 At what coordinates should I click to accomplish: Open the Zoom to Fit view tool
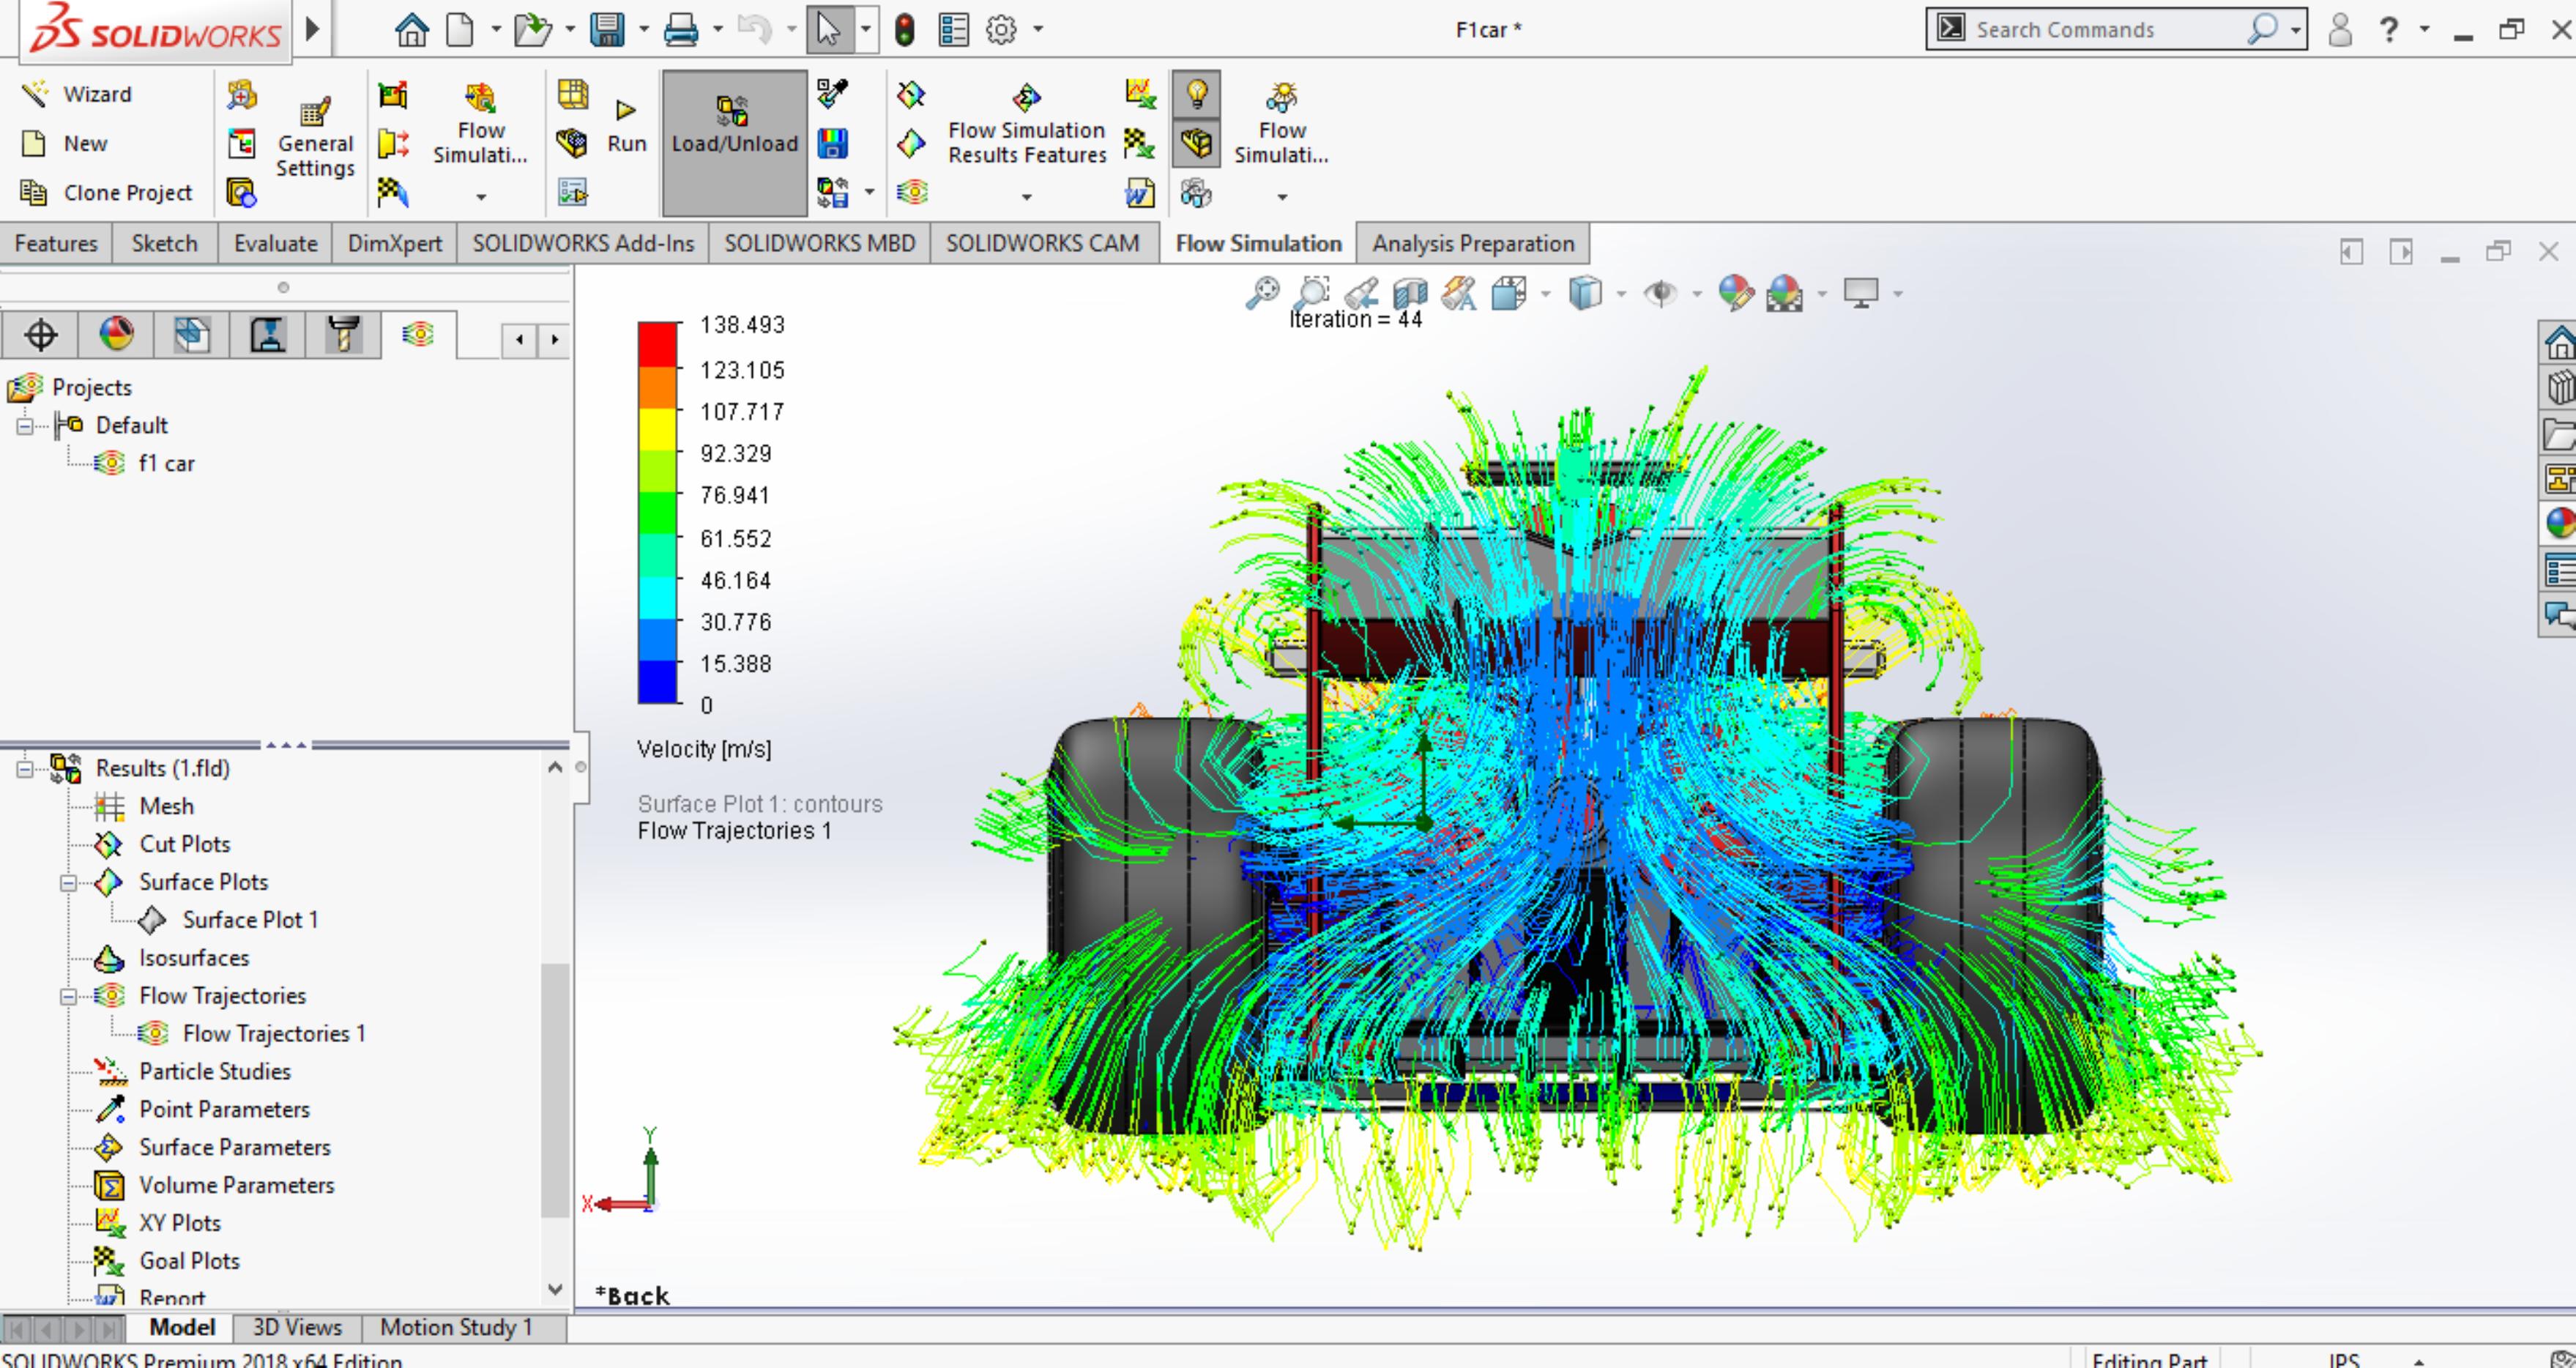1262,293
